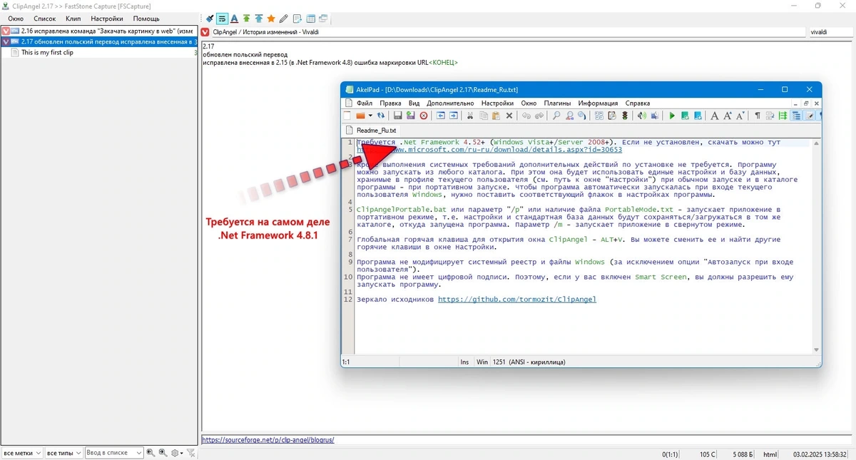The width and height of the screenshot is (856, 460).
Task: Click the cut scissors icon in AkelPad
Action: (x=470, y=116)
